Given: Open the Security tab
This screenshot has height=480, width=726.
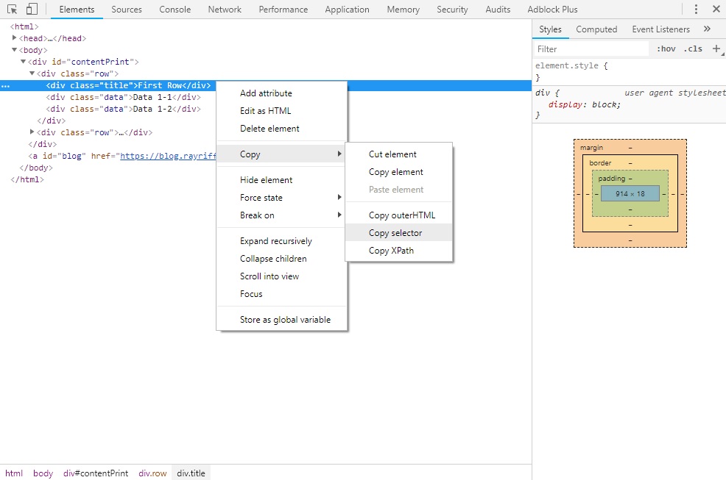Looking at the screenshot, I should pyautogui.click(x=452, y=10).
